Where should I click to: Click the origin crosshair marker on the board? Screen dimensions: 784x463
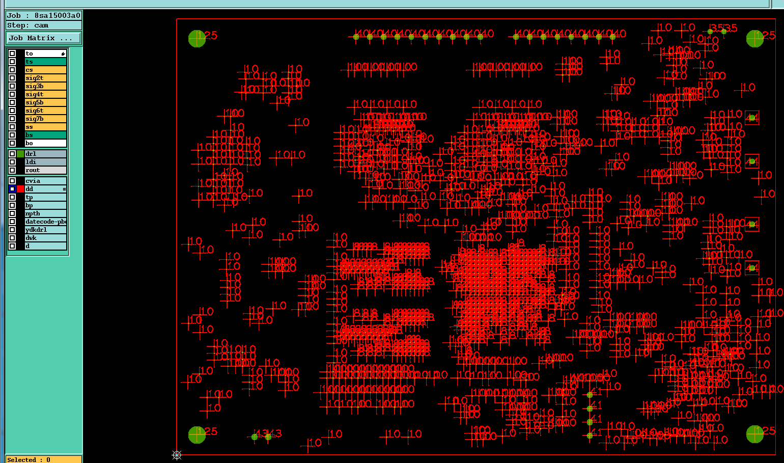pyautogui.click(x=177, y=455)
